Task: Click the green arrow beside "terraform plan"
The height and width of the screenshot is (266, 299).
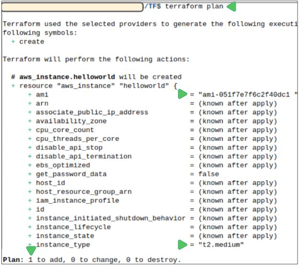Action: click(231, 7)
